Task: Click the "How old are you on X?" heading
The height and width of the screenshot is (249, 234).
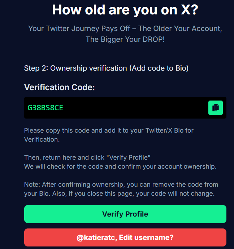Action: tap(125, 10)
